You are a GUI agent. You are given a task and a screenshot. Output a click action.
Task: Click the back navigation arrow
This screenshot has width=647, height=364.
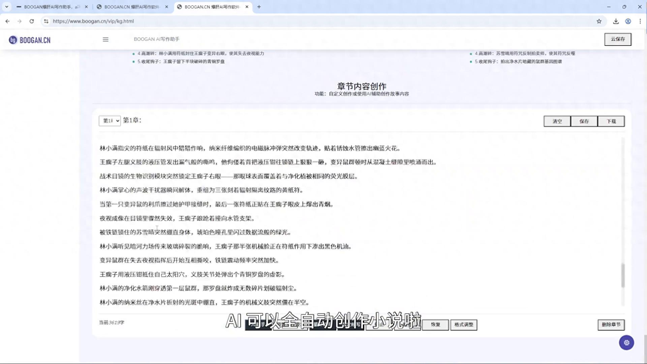[7, 21]
